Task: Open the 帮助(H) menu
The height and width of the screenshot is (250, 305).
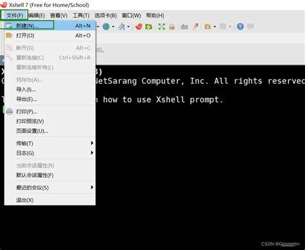Action: [155, 15]
